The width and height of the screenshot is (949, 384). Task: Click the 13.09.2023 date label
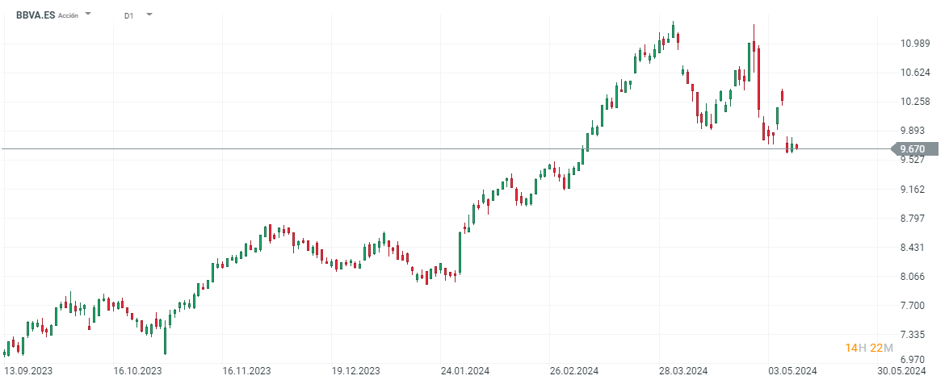pyautogui.click(x=27, y=371)
